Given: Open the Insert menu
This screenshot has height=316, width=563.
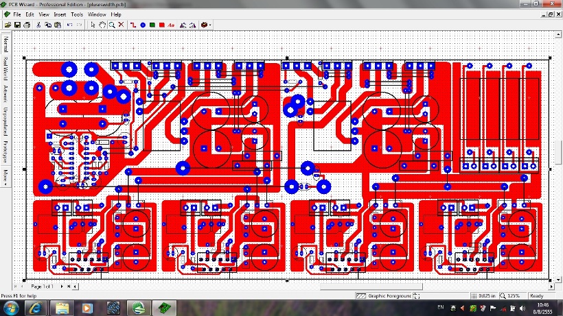Looking at the screenshot, I should (60, 14).
